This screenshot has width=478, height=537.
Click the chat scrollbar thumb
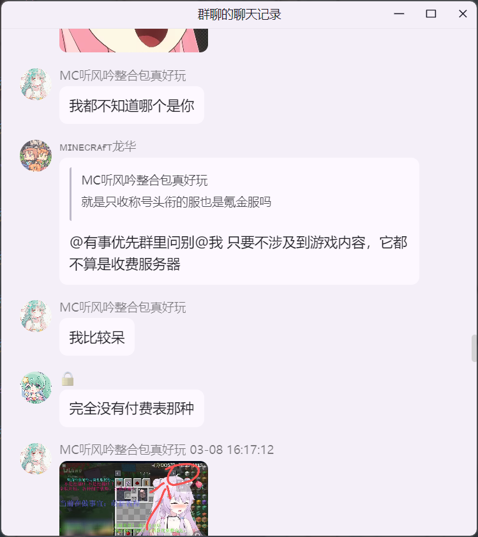pyautogui.click(x=474, y=348)
